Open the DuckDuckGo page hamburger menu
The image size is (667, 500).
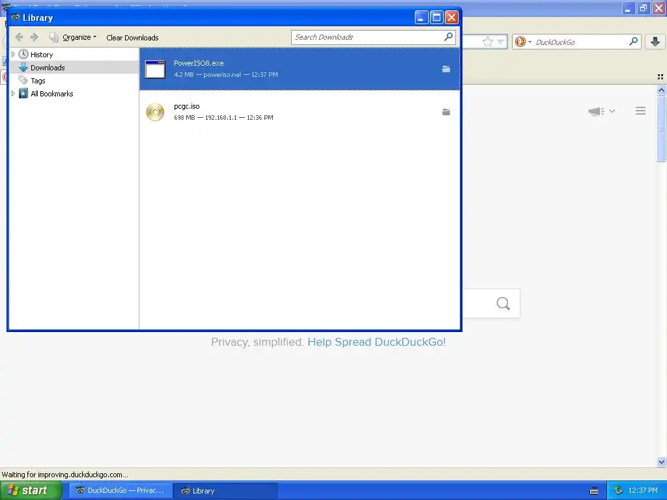coord(641,111)
